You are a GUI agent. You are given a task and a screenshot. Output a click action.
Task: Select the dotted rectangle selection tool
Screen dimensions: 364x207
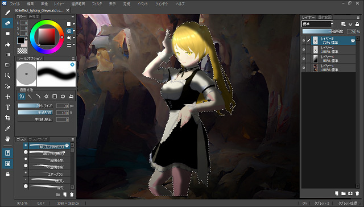point(7,65)
